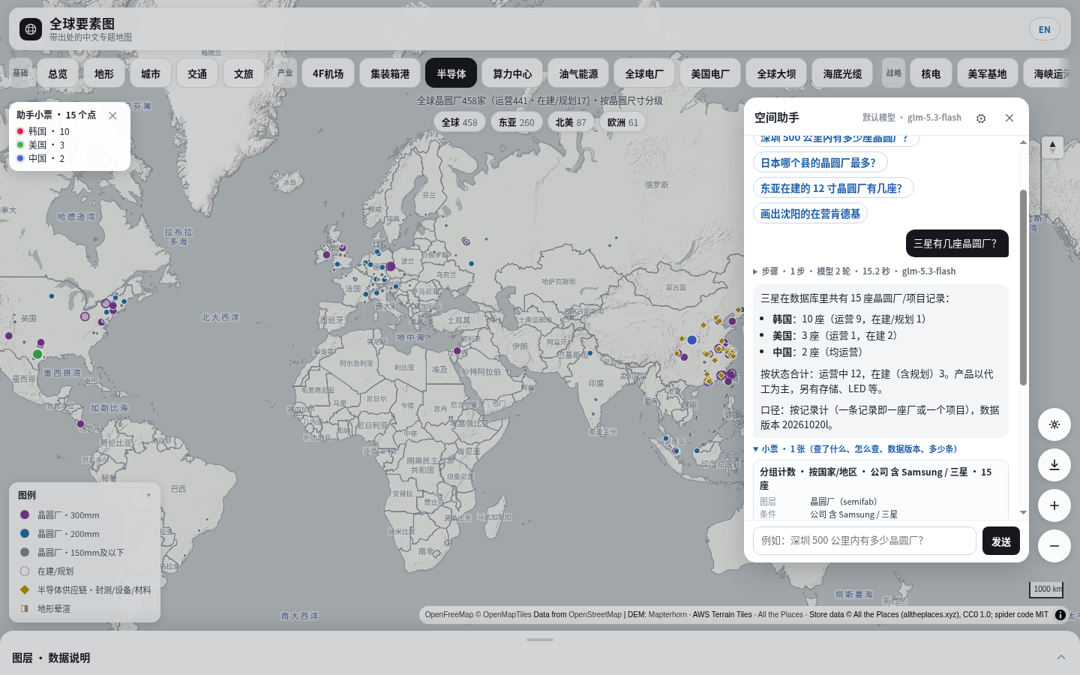The width and height of the screenshot is (1080, 675).
Task: Open assistant settings gear icon
Action: pos(981,118)
